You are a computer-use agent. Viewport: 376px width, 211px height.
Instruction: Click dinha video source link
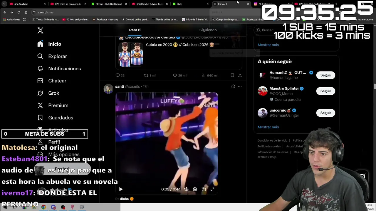coord(124,199)
